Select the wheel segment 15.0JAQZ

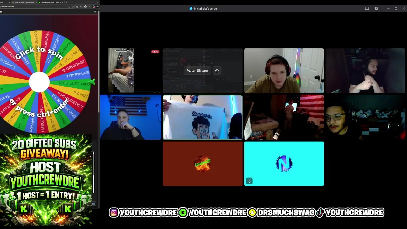[81, 94]
